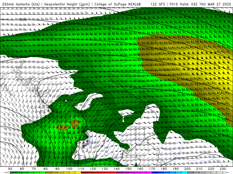
Task: Click the purple swatch just after 140
Action: pyautogui.click(x=120, y=173)
